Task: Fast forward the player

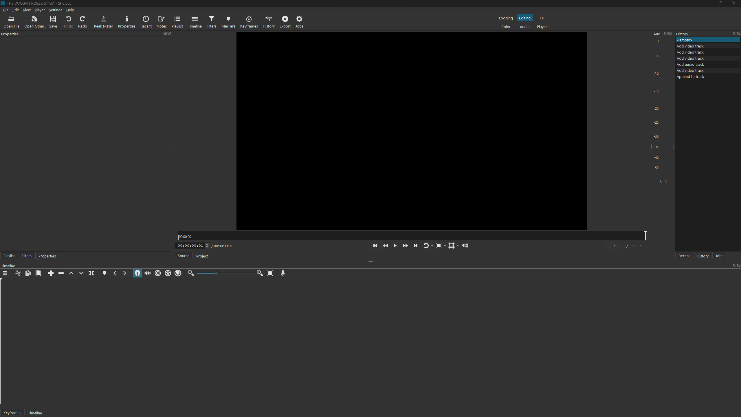Action: [x=405, y=246]
